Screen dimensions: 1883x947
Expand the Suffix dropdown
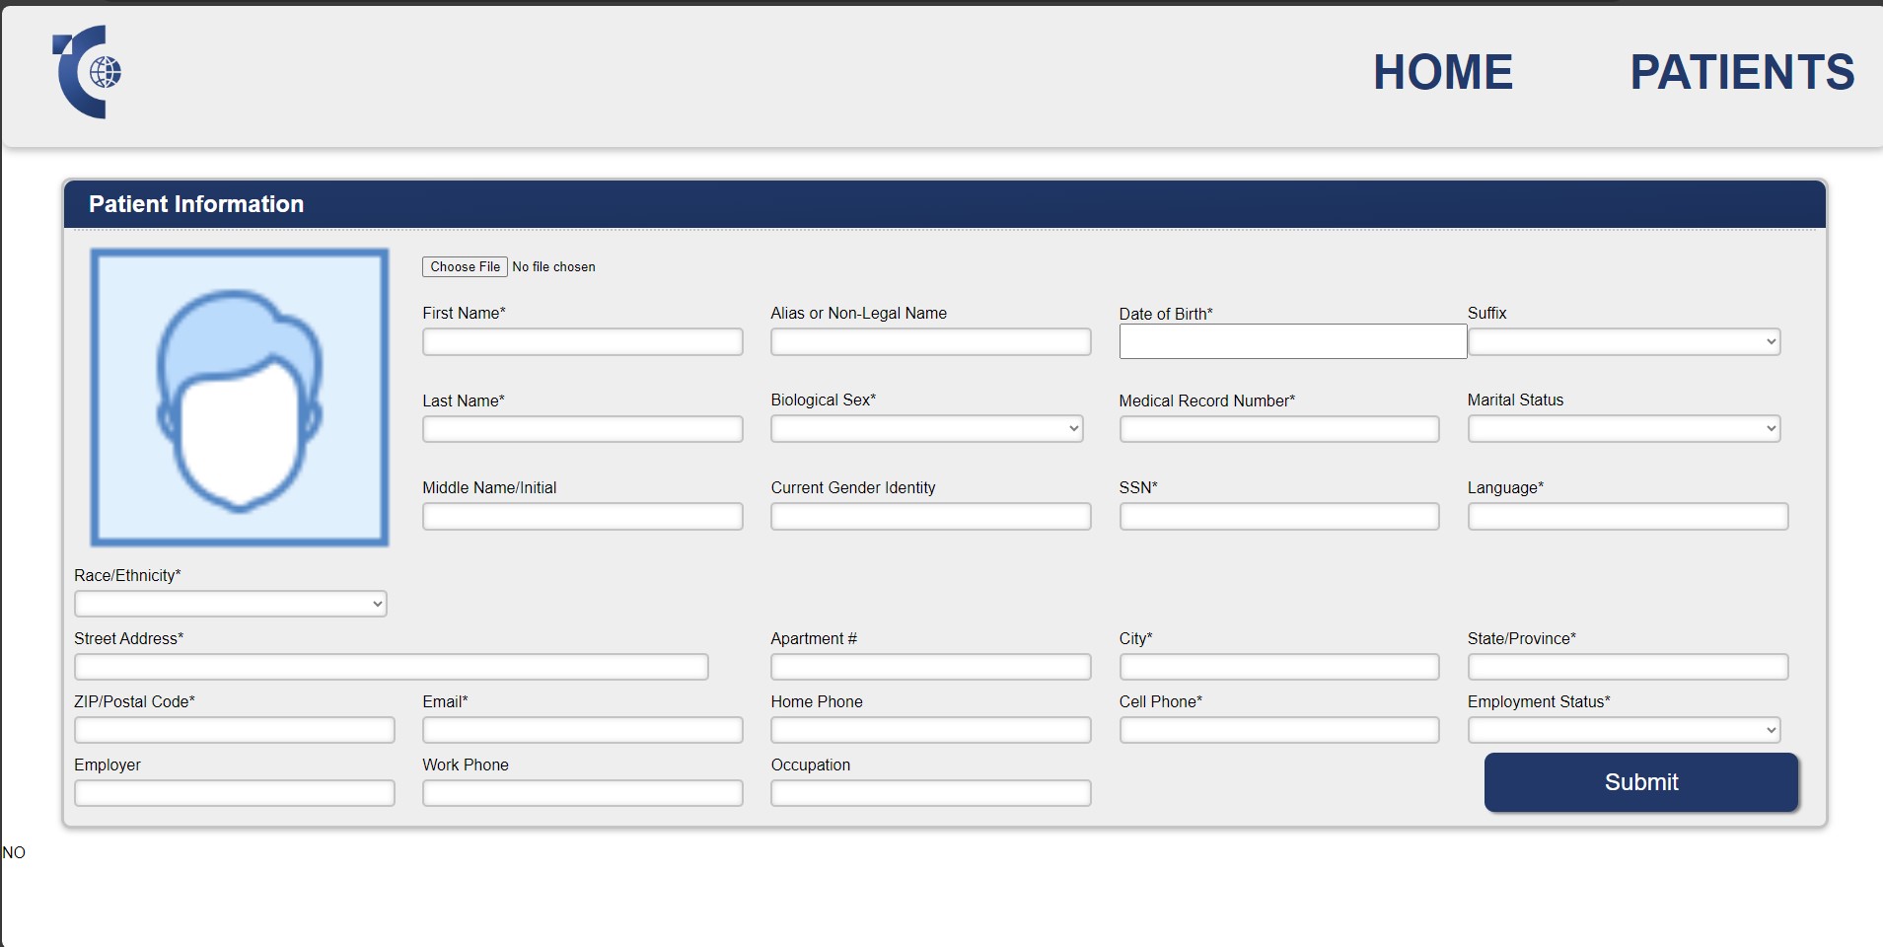[1624, 342]
